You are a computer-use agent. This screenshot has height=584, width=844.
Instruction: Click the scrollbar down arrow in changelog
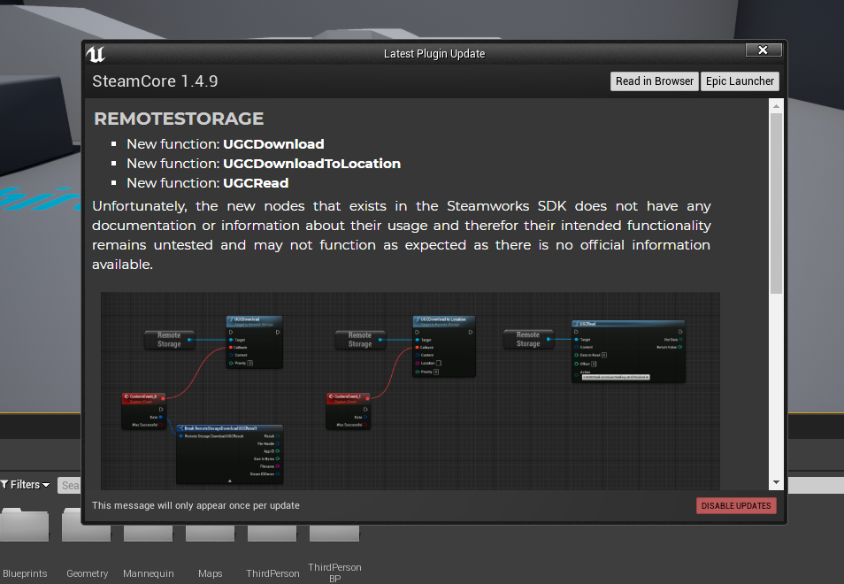click(776, 482)
